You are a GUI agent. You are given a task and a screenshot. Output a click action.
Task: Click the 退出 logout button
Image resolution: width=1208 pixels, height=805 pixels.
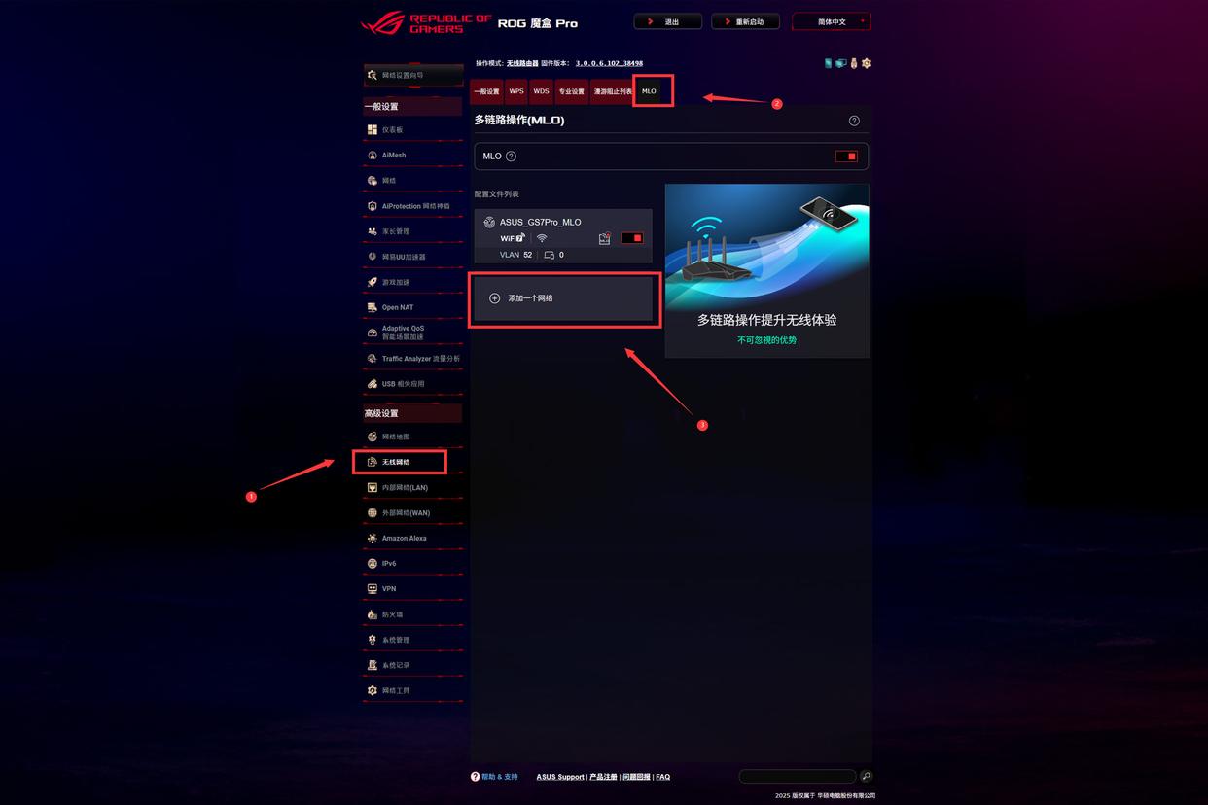[x=667, y=21]
